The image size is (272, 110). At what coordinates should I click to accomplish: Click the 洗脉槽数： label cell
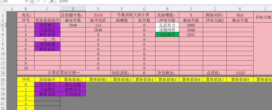click(x=167, y=15)
